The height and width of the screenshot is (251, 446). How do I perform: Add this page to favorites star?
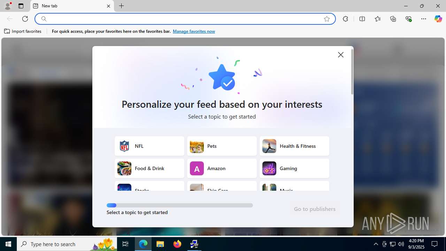327,19
